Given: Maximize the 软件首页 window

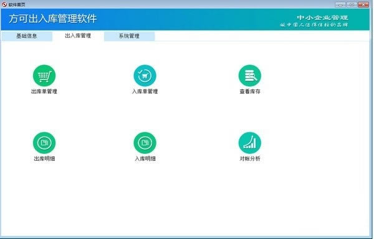Looking at the screenshot, I should coord(352,4).
